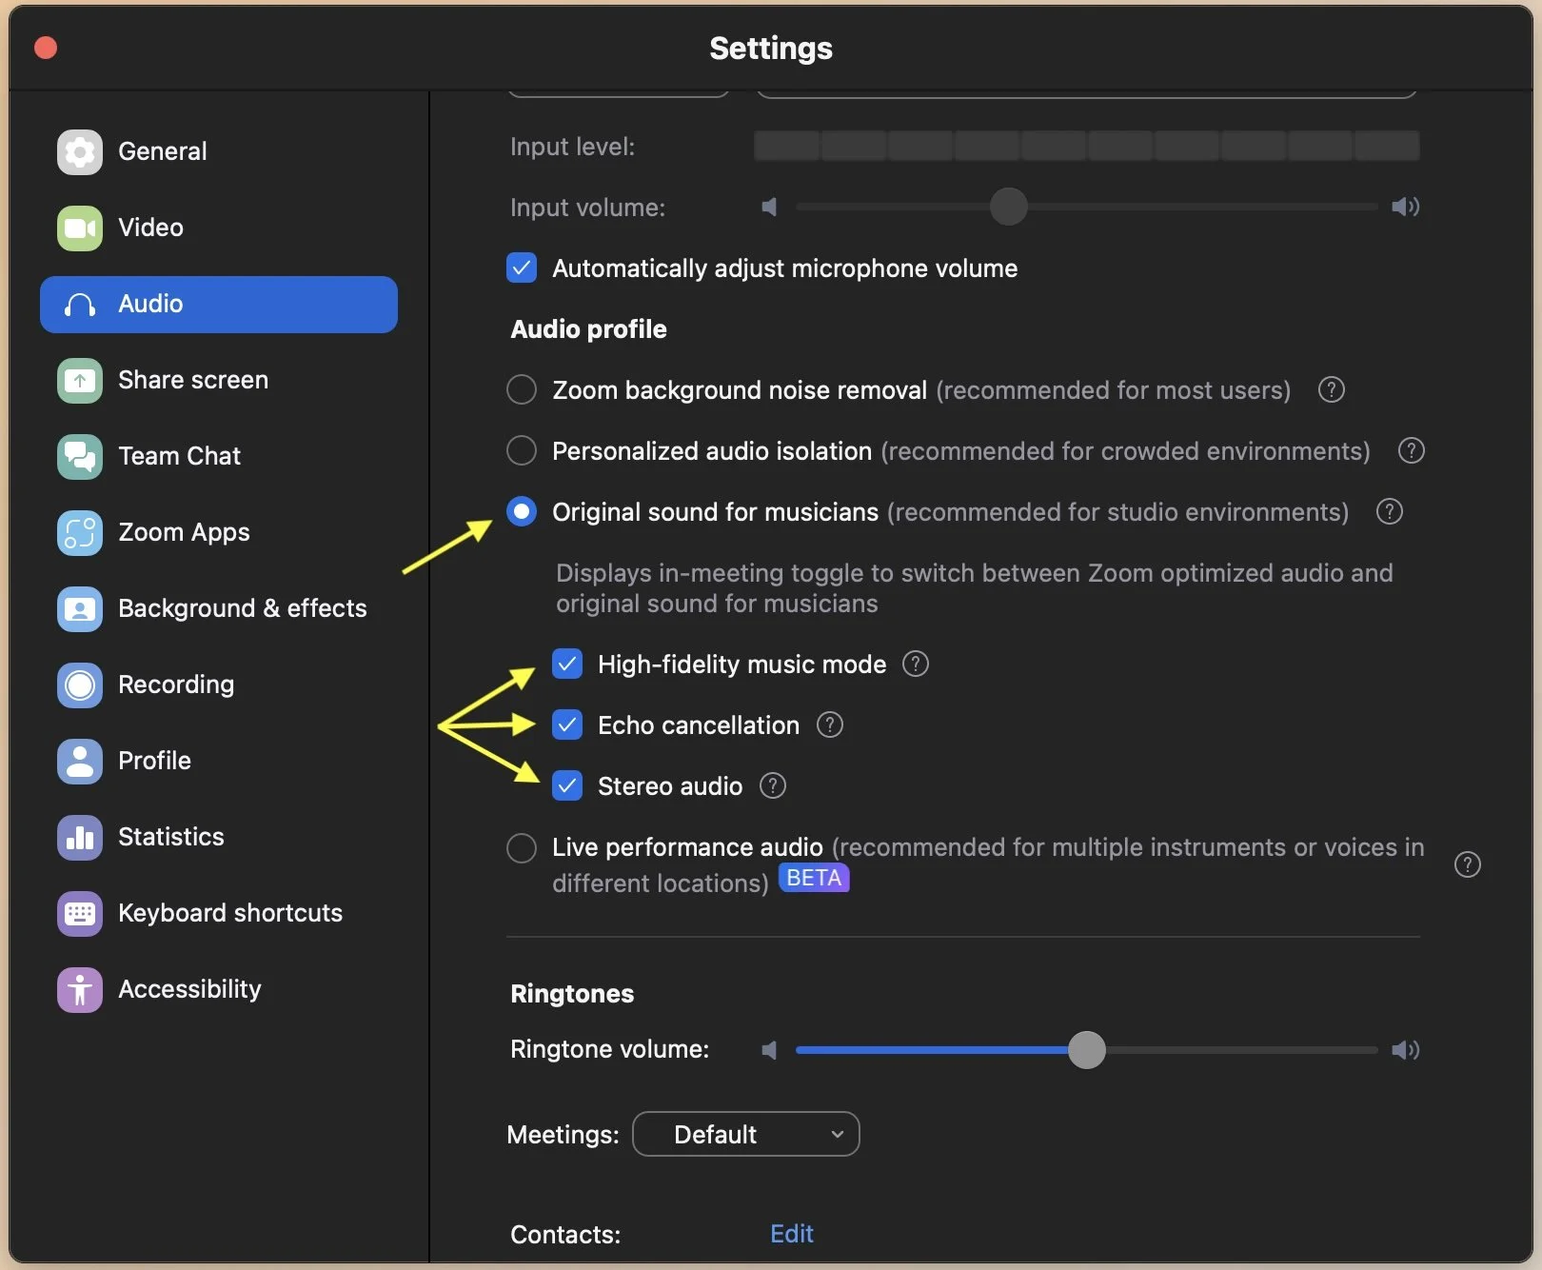Click the General gear icon
1542x1270 pixels.
click(80, 151)
